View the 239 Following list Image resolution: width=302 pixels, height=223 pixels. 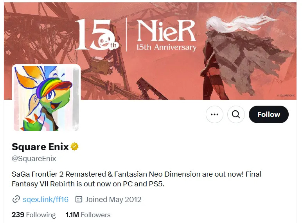[34, 214]
